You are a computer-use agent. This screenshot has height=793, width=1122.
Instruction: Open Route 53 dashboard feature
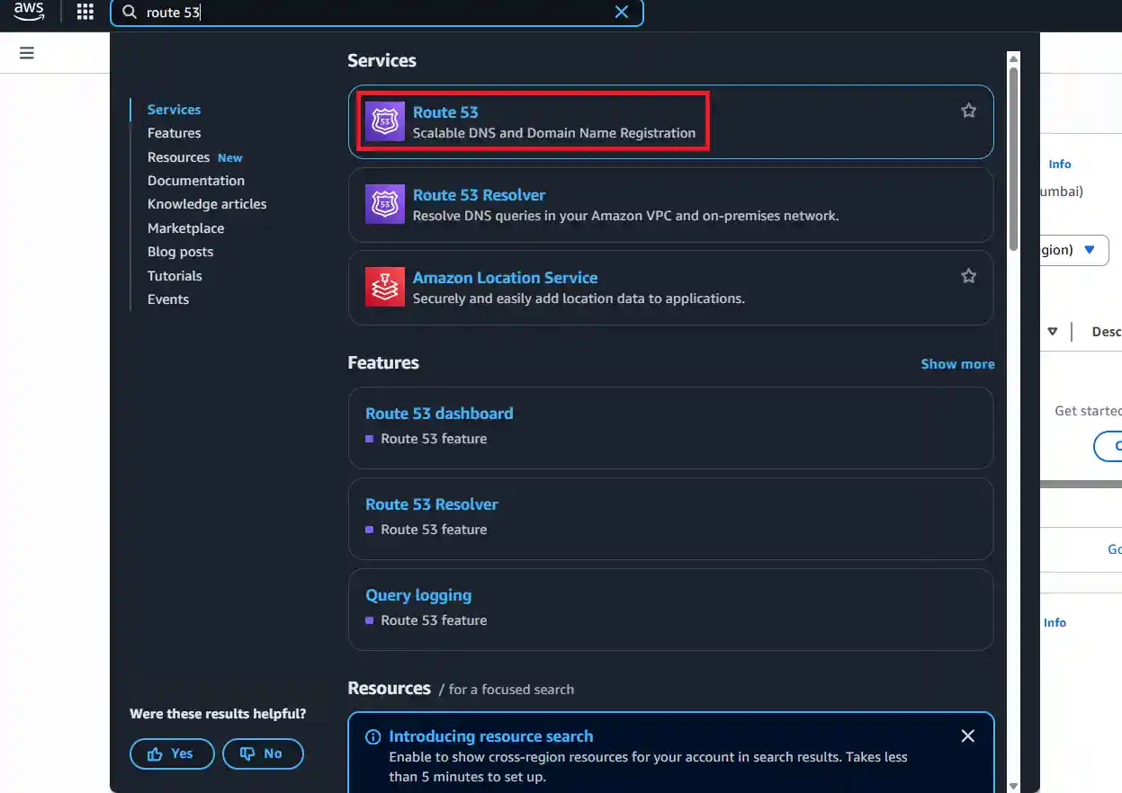(x=439, y=414)
